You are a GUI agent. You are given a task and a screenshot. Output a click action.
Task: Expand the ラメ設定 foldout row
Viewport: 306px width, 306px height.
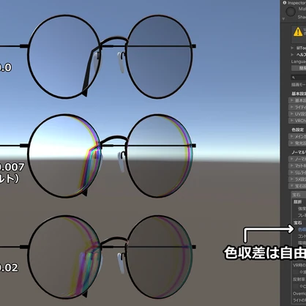point(297,179)
